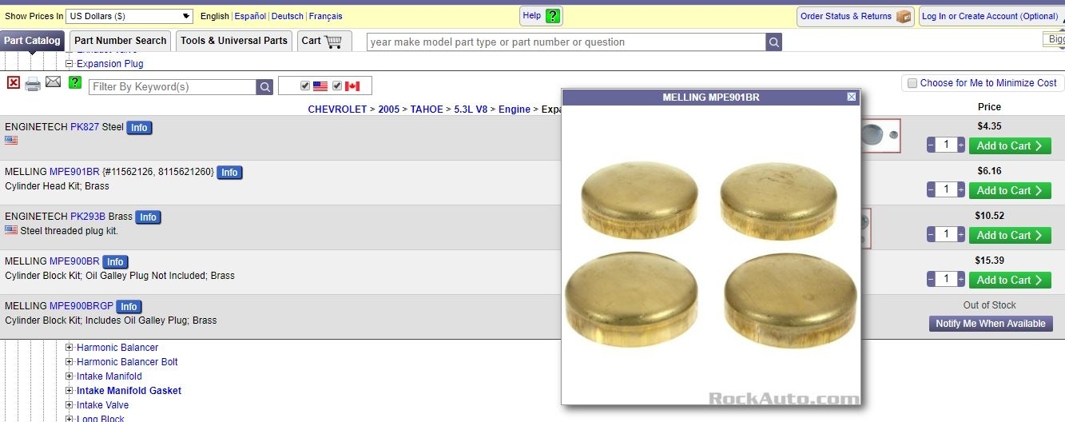Click Info for MELLING MPE900BR
The width and height of the screenshot is (1065, 422).
[x=115, y=262]
